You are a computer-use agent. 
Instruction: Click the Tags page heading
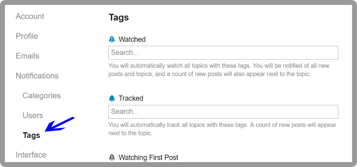tap(119, 17)
